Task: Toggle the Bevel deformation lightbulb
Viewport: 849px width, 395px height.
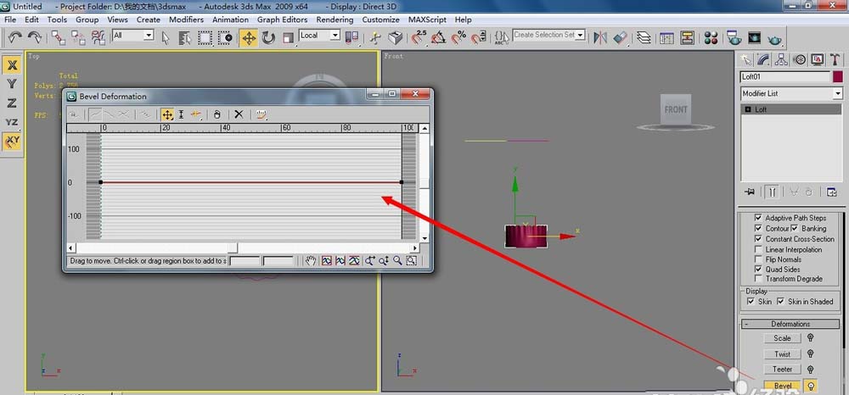Action: (x=811, y=386)
